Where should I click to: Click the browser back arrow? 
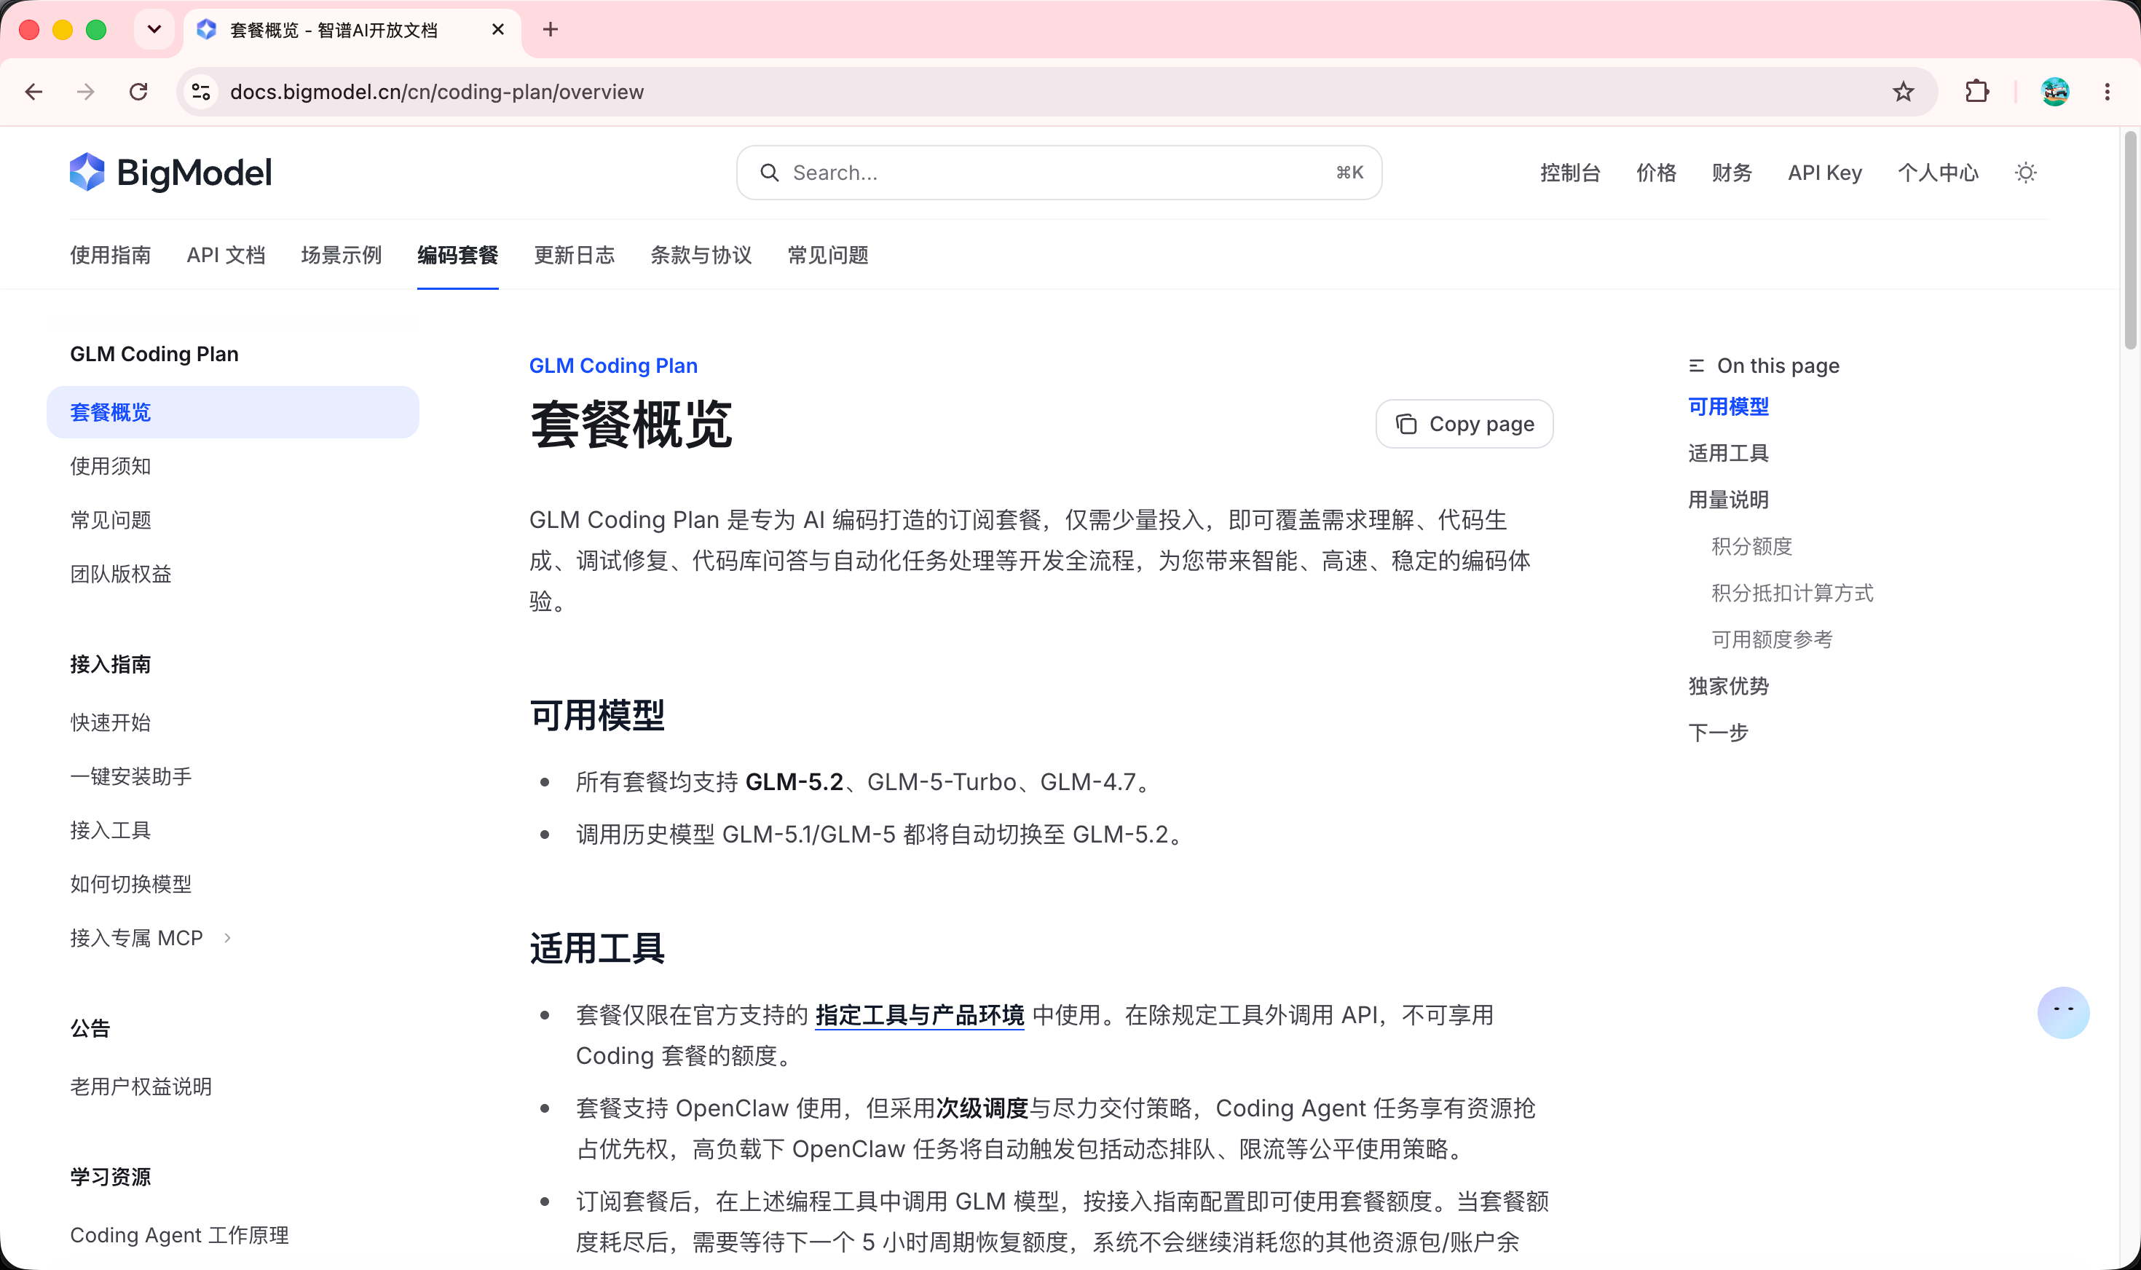point(34,92)
